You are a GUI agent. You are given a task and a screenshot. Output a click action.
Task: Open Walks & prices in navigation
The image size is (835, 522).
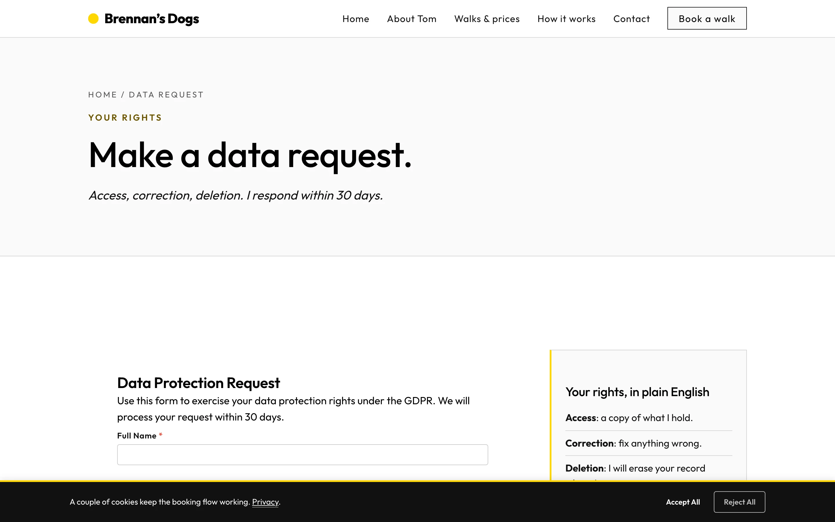click(487, 19)
